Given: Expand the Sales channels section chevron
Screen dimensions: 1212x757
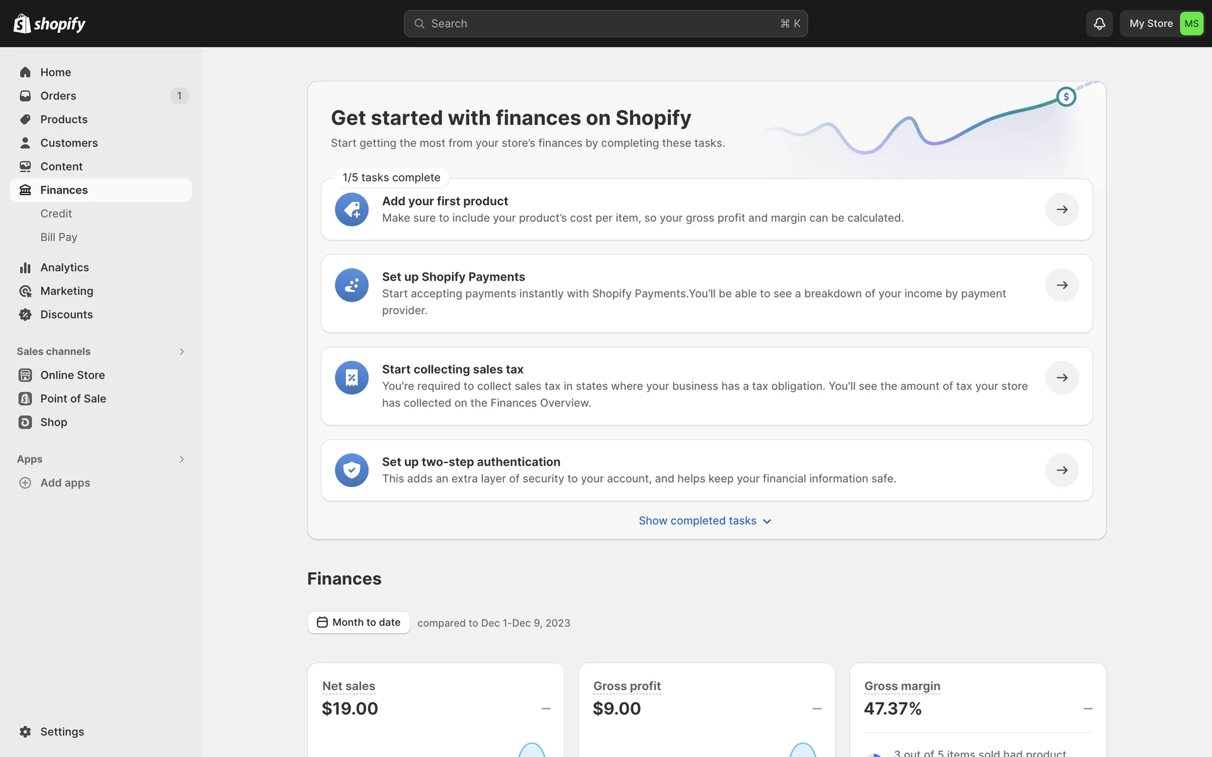Looking at the screenshot, I should (x=182, y=351).
